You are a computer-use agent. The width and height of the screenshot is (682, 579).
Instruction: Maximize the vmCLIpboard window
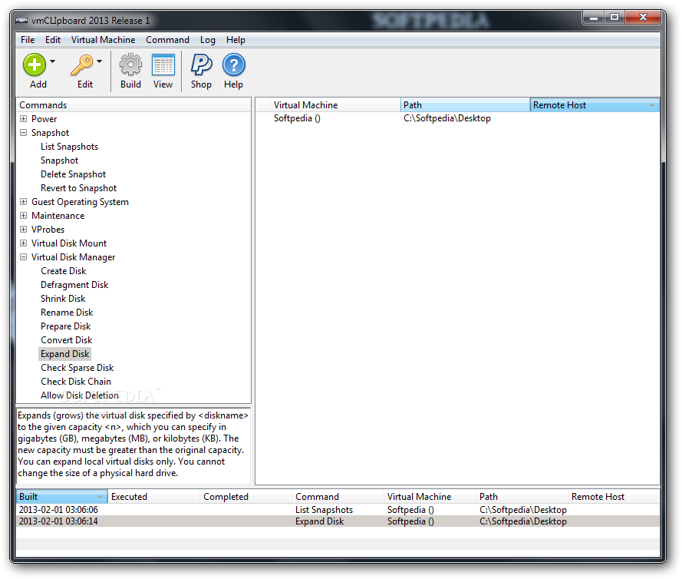click(614, 18)
